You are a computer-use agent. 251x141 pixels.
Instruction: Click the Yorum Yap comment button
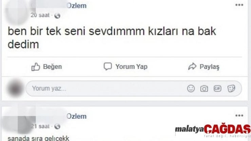pyautogui.click(x=125, y=67)
